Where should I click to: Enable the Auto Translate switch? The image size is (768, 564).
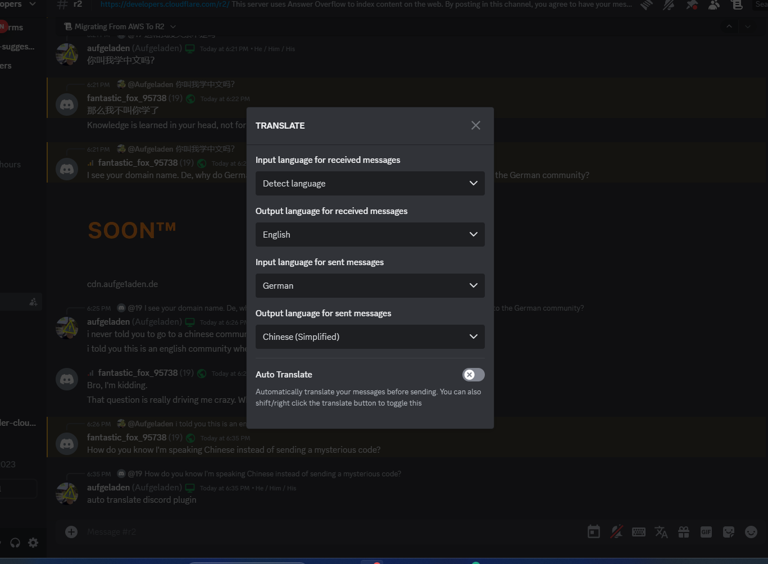coord(473,375)
